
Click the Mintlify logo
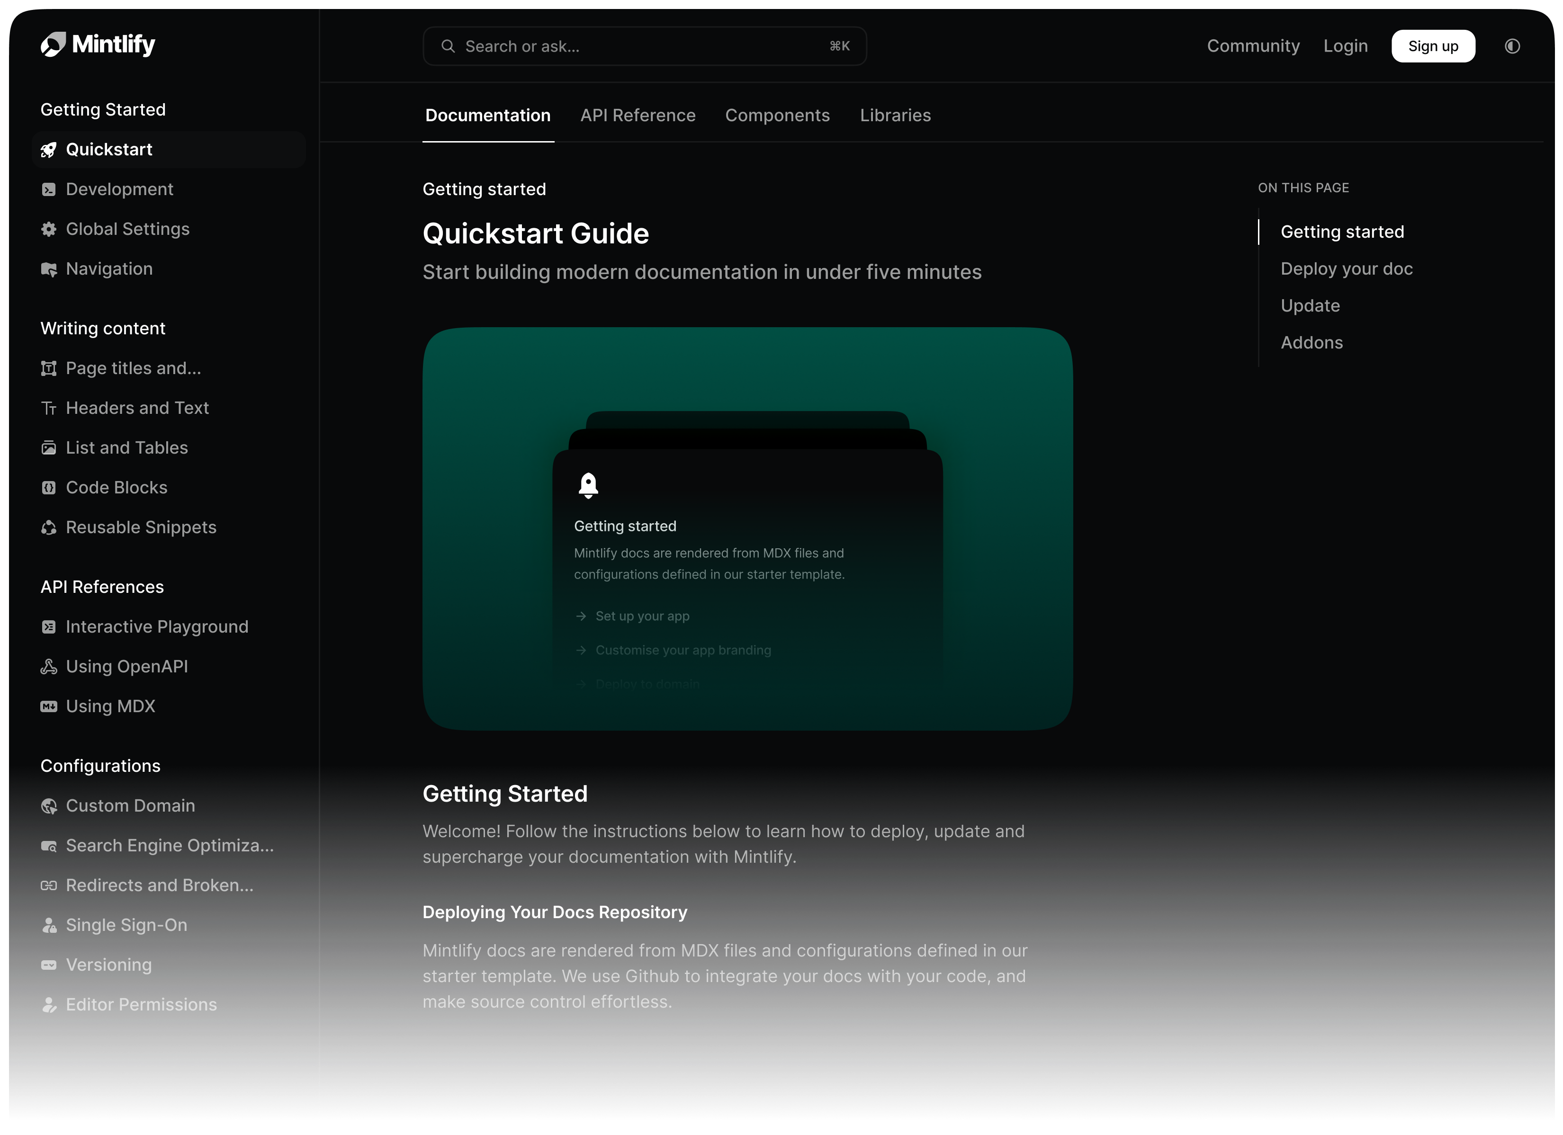click(x=97, y=45)
